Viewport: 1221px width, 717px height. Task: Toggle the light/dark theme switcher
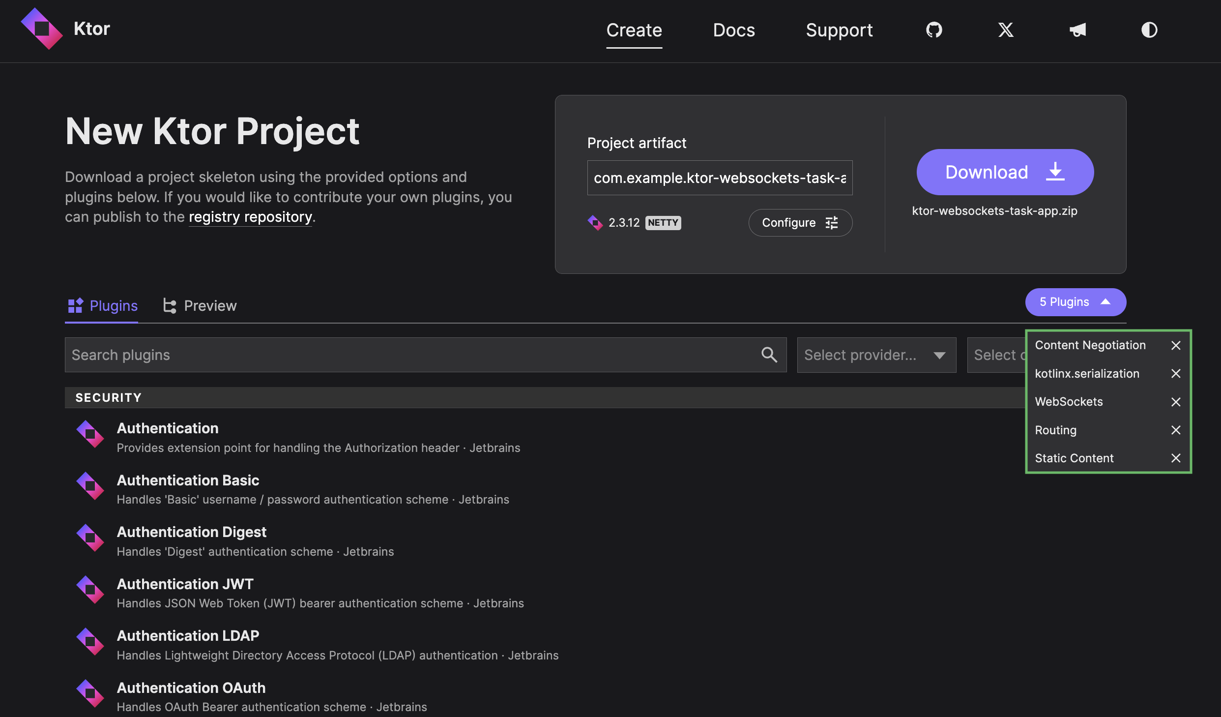coord(1150,30)
